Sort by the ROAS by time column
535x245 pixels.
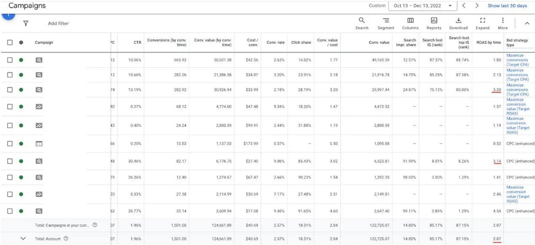(x=489, y=42)
